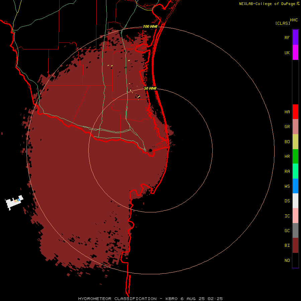This screenshot has width=301, height=301.
Task: Click the HA red legend color swatch
Action: (x=295, y=112)
